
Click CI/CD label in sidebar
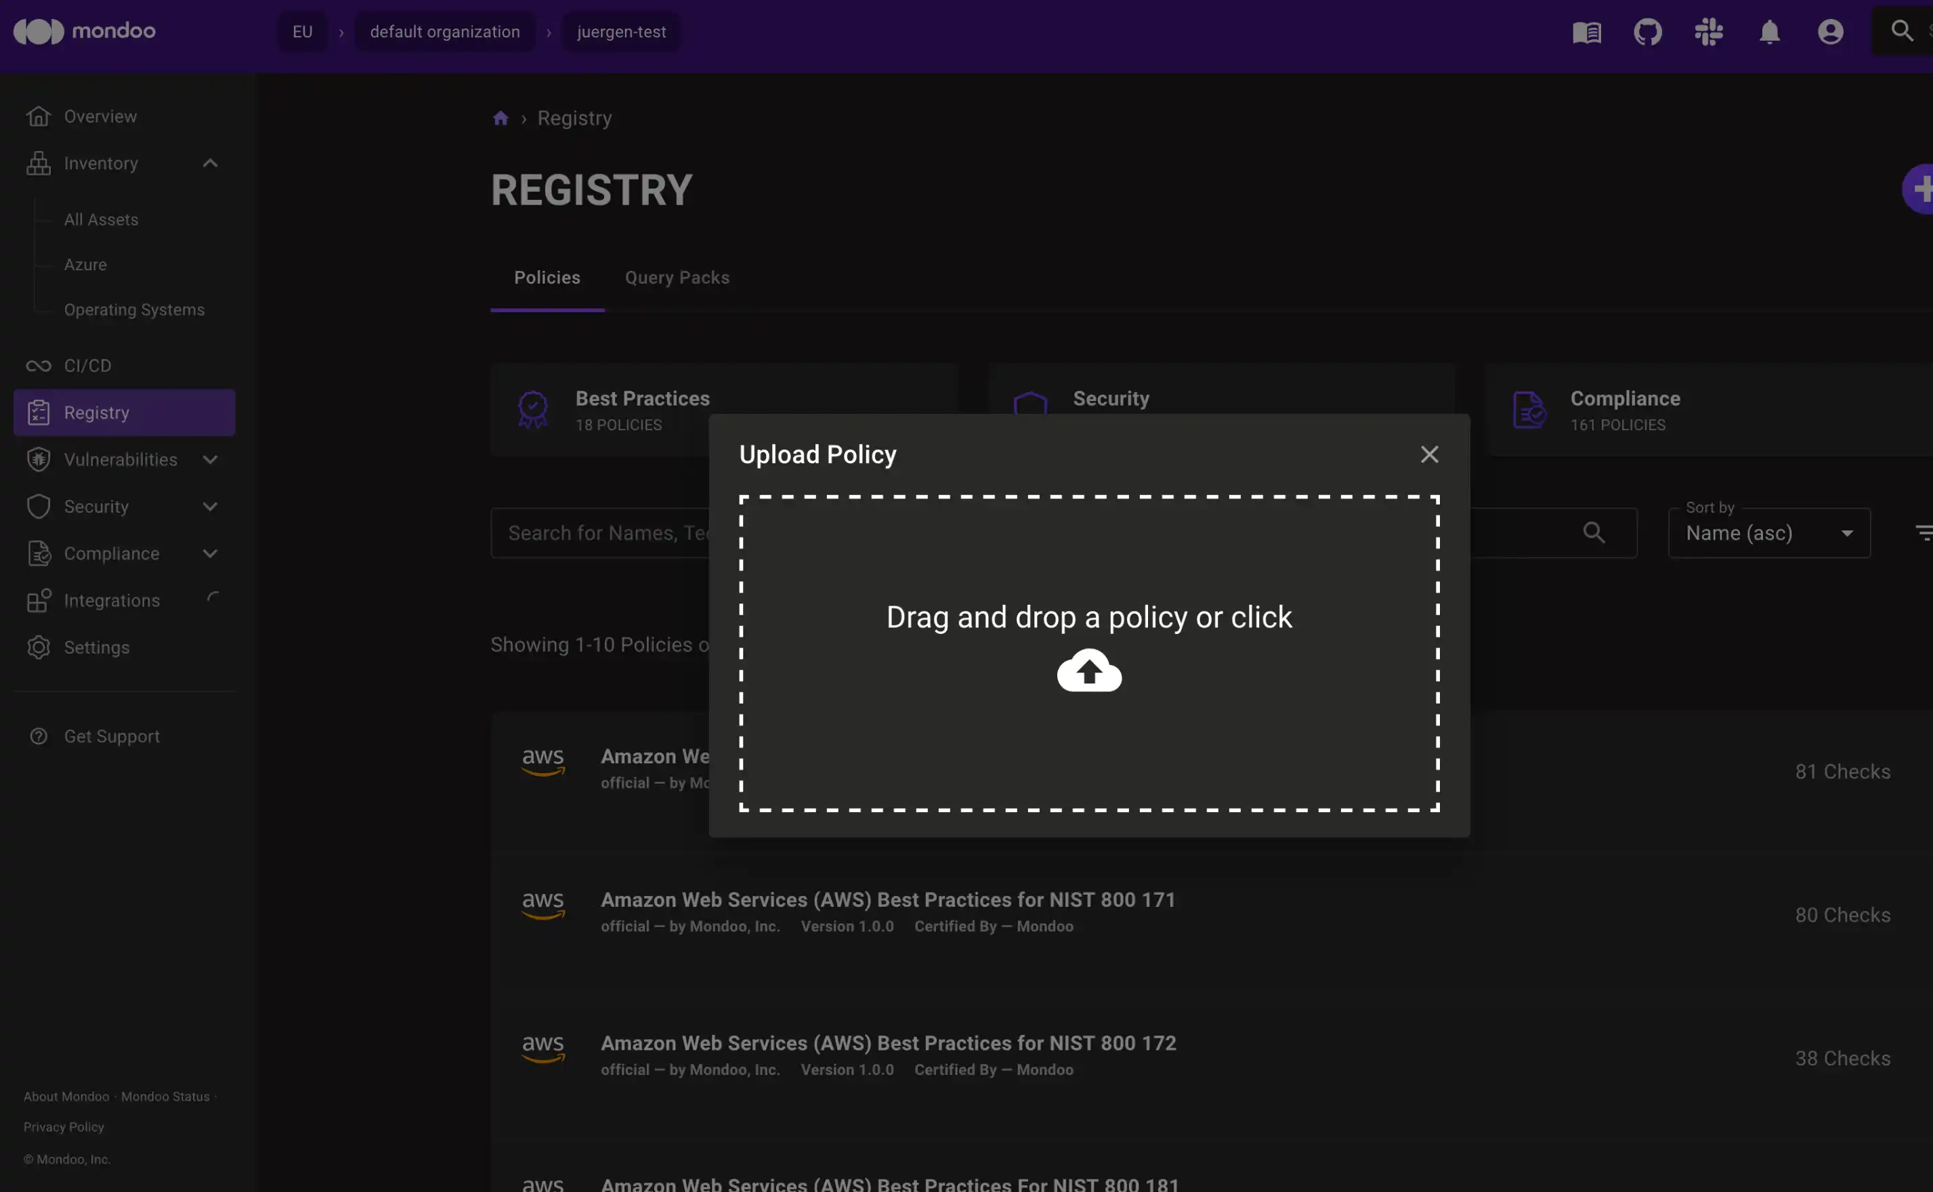87,366
